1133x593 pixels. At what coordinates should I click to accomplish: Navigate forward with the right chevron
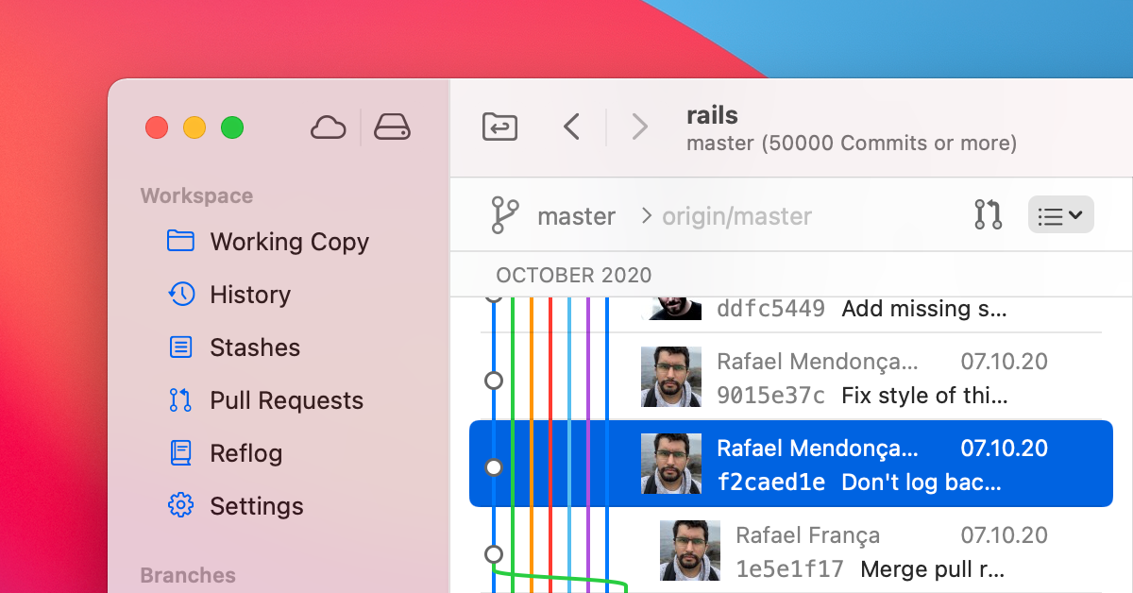(x=639, y=127)
